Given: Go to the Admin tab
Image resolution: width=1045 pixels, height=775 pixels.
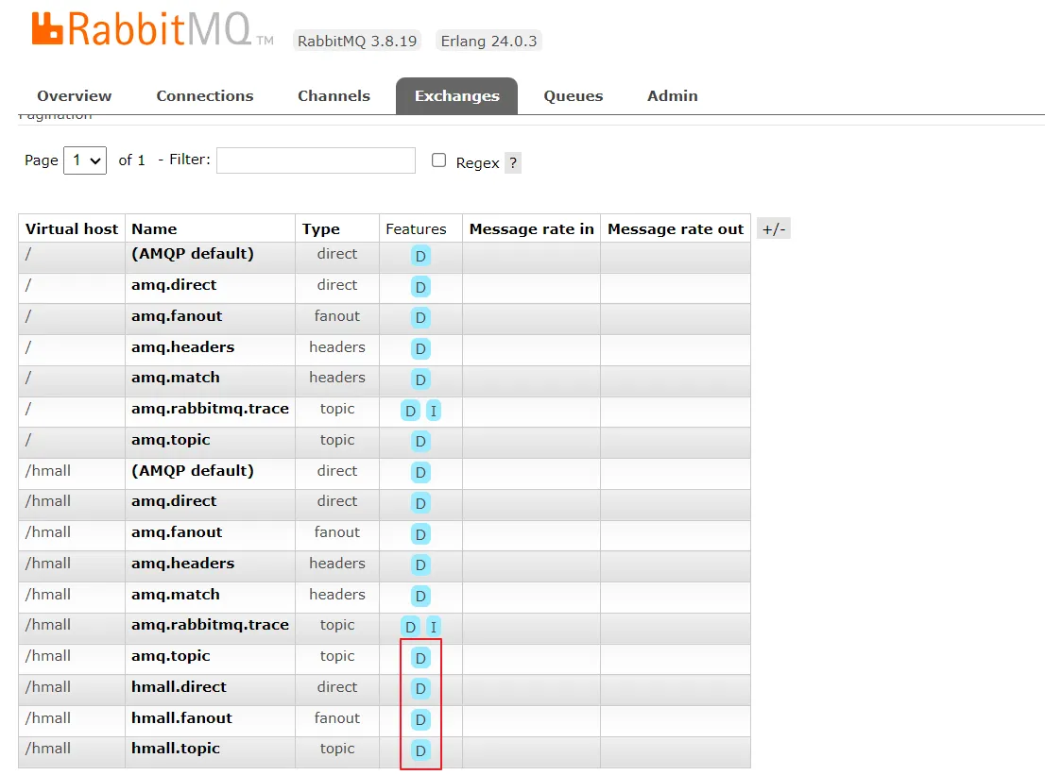Looking at the screenshot, I should click(x=673, y=96).
